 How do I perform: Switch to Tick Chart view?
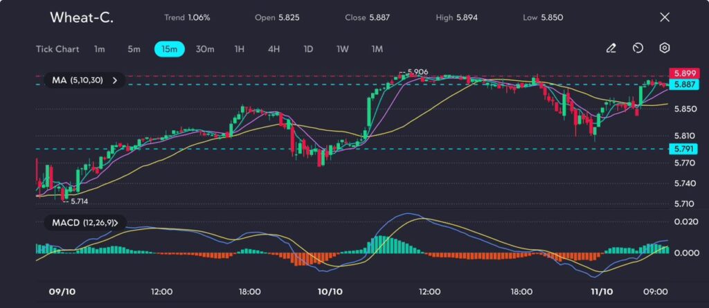57,49
